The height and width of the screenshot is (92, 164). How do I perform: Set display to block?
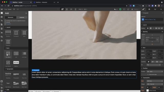point(148,28)
